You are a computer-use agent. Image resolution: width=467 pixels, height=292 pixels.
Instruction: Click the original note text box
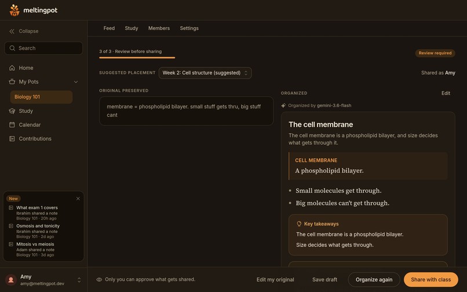pyautogui.click(x=186, y=111)
